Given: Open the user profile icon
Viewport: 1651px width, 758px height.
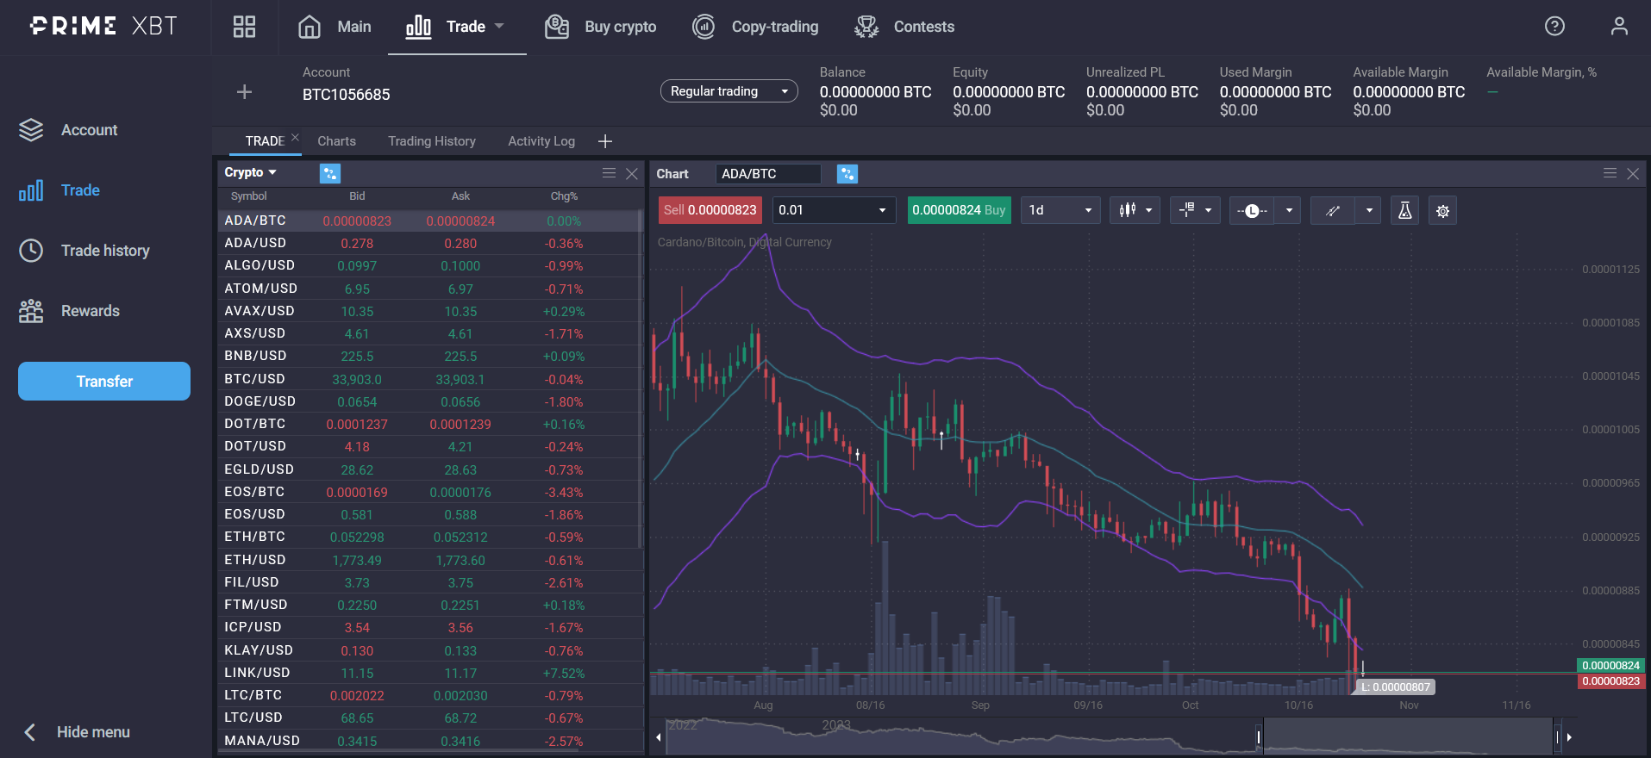Looking at the screenshot, I should pos(1619,26).
